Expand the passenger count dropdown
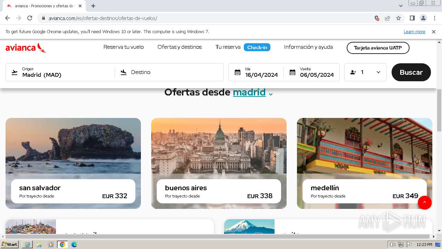Viewport: 442px width, 249px height. coord(378,72)
